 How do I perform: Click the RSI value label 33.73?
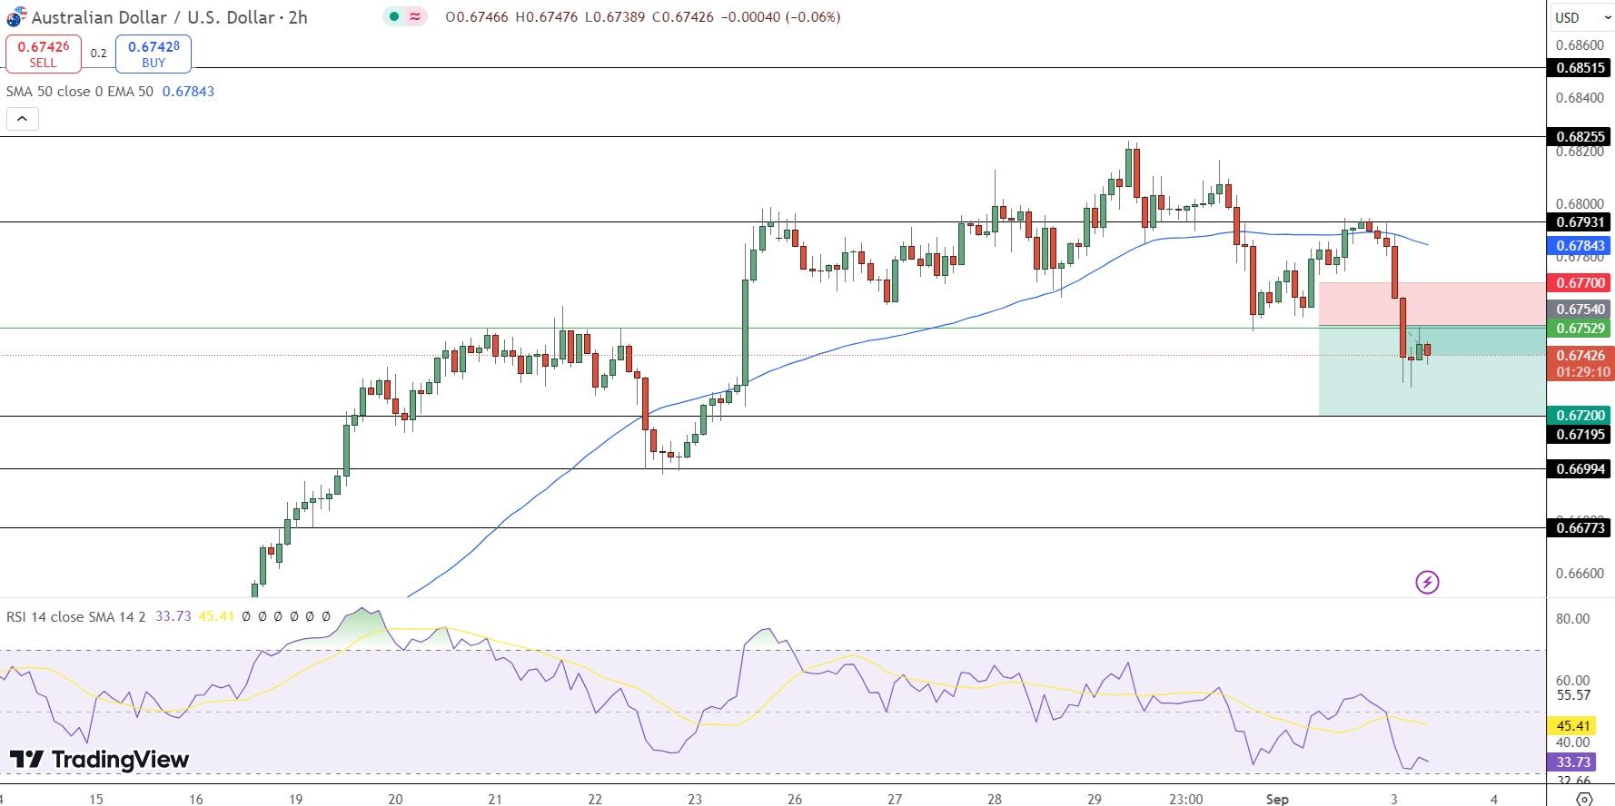tap(1572, 762)
